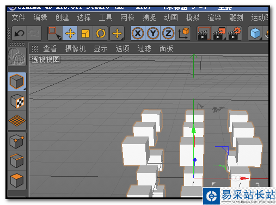
Task: Render the current view clapperboard
Action: pyautogui.click(x=204, y=33)
